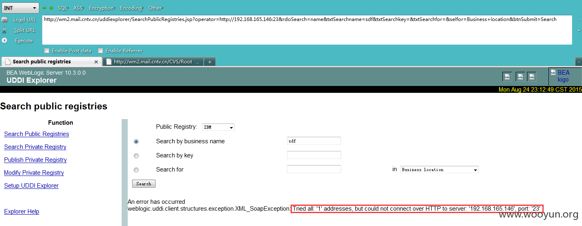Open the Other menu in HackBar

pyautogui.click(x=155, y=8)
